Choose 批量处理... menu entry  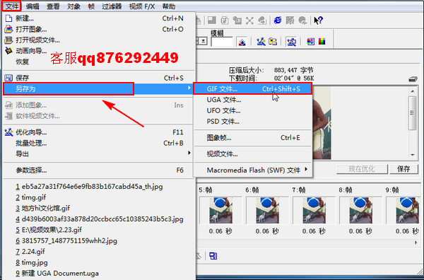98,143
